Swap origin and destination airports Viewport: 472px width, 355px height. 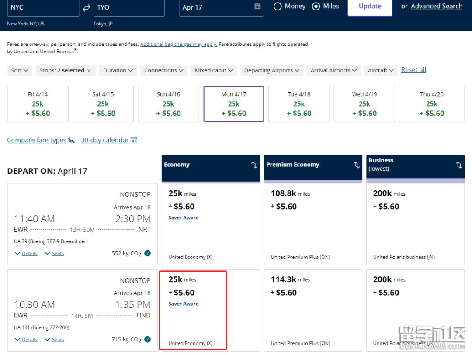pos(87,8)
